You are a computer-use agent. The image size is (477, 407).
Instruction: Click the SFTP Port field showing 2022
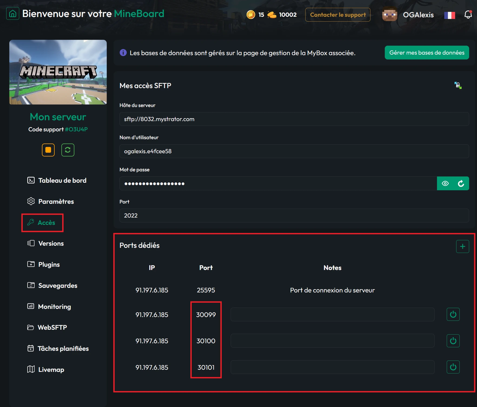point(294,216)
